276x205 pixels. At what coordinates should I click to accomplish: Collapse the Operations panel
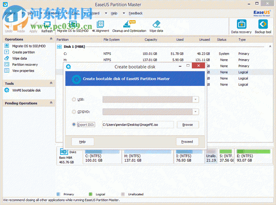[51, 39]
